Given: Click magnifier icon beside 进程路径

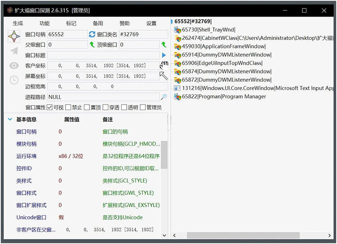Looking at the screenshot, I should [x=164, y=97].
